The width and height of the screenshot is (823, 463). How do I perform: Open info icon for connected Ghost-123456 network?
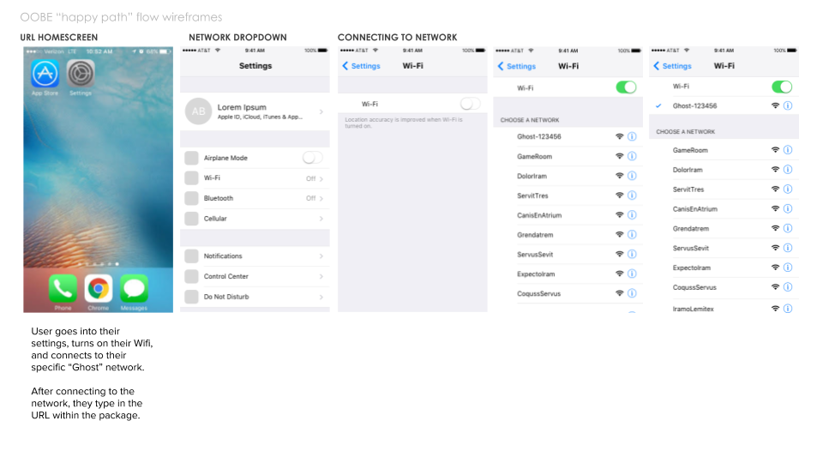[788, 105]
